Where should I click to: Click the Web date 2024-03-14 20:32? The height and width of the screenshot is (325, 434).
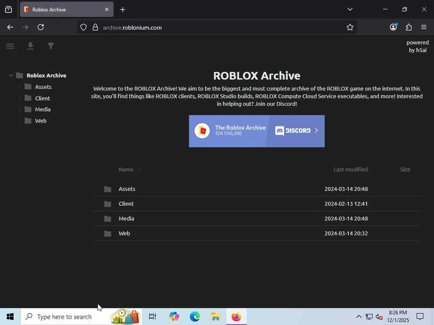click(346, 234)
